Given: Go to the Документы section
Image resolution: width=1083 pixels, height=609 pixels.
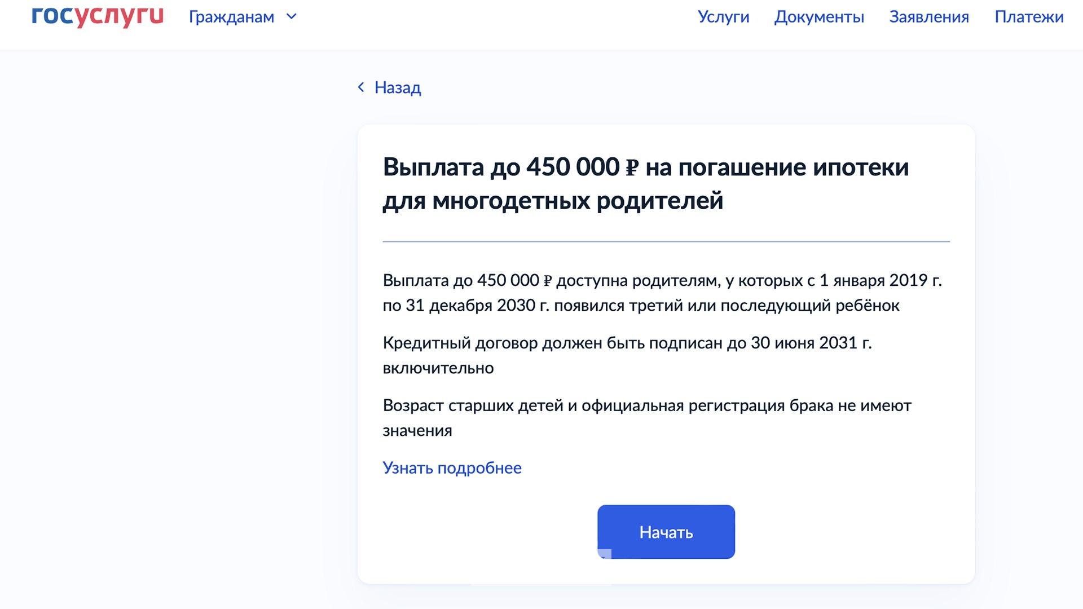Looking at the screenshot, I should click(819, 17).
